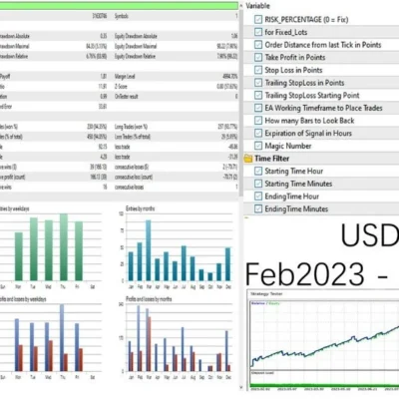Click the Loss Trades (% of total) label
The width and height of the screenshot is (399, 399).
[x=133, y=137]
